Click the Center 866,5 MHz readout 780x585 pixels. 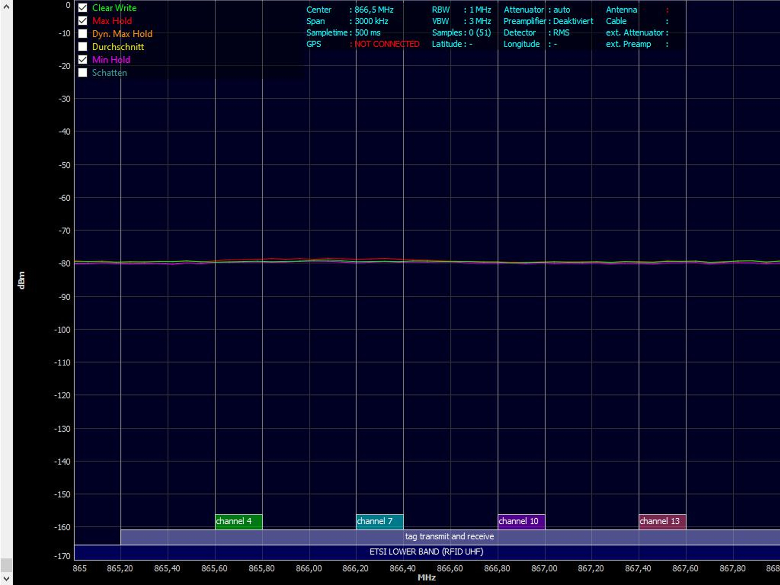(350, 10)
